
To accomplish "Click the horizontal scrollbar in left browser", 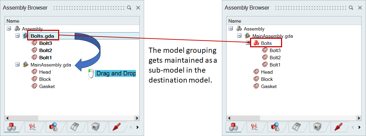I will 72,118.
